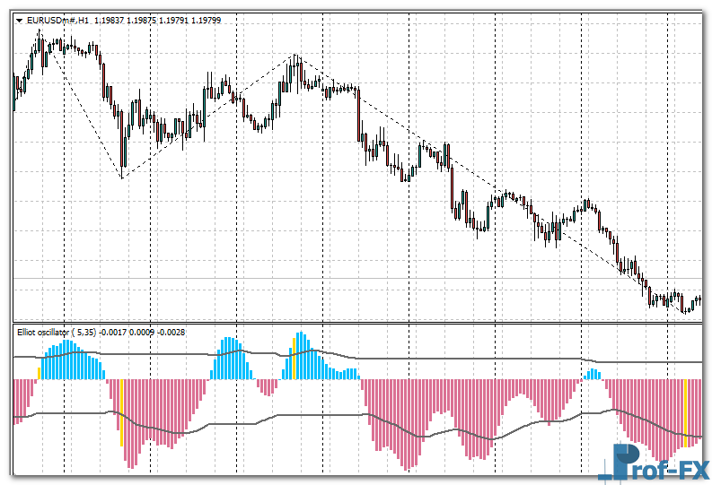Click the short yellow bar at oscillator's left edge
The image size is (712, 485).
coord(39,372)
